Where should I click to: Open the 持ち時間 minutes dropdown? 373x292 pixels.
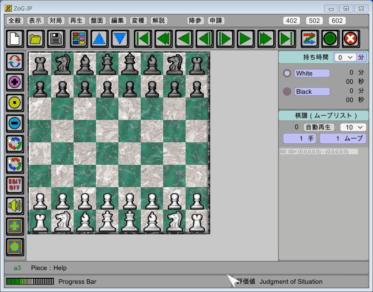(x=345, y=57)
